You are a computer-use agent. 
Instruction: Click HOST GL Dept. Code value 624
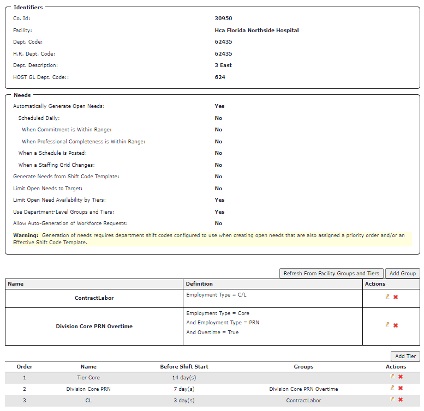point(220,77)
